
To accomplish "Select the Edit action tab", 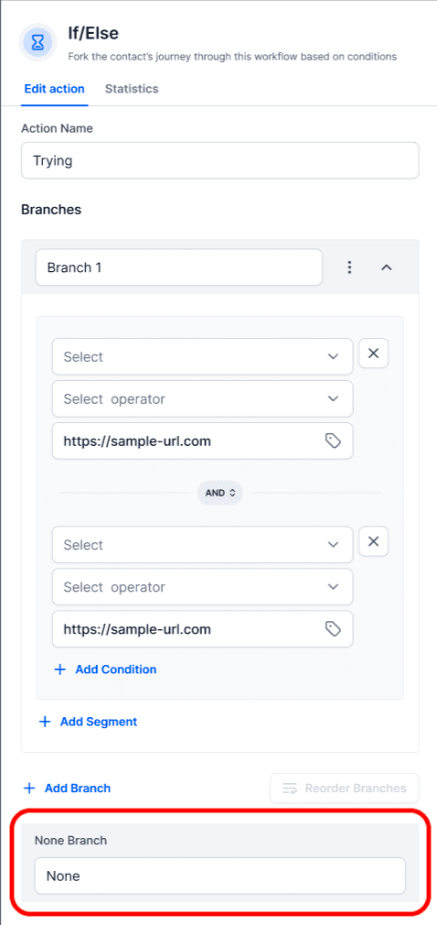I will click(54, 89).
